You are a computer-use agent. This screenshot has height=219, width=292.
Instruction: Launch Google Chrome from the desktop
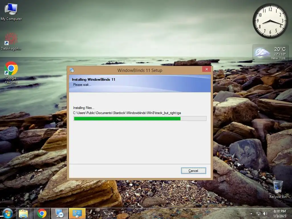click(x=11, y=73)
